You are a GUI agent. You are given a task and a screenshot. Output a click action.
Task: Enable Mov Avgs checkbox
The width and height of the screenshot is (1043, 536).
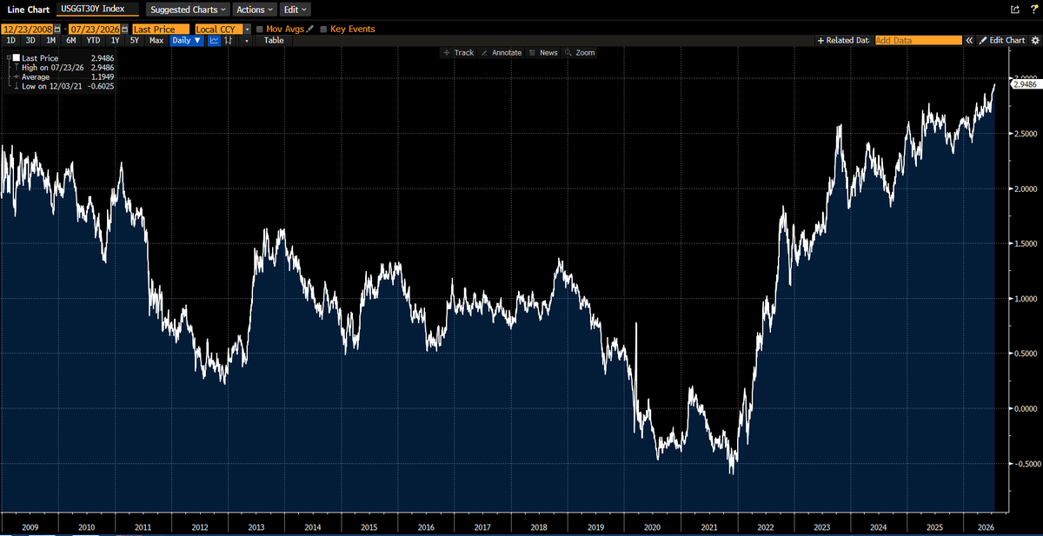[260, 29]
